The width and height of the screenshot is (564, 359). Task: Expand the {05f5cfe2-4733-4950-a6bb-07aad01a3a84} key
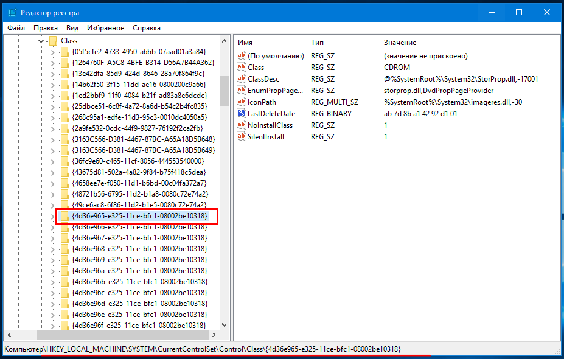(52, 52)
